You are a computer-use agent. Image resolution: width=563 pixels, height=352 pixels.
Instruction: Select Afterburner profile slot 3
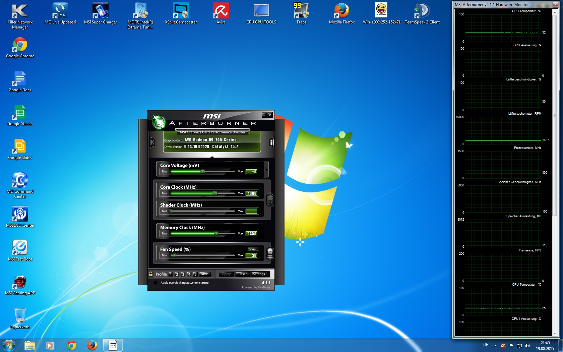183,274
